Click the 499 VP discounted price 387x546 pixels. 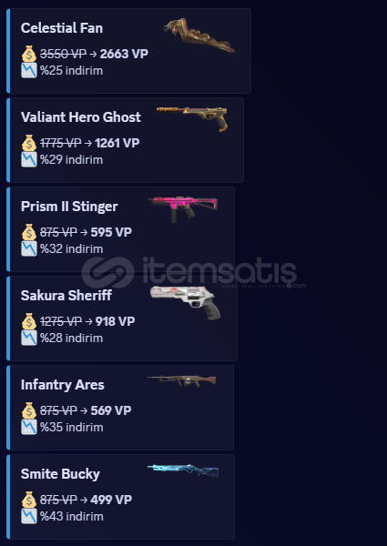pos(111,500)
